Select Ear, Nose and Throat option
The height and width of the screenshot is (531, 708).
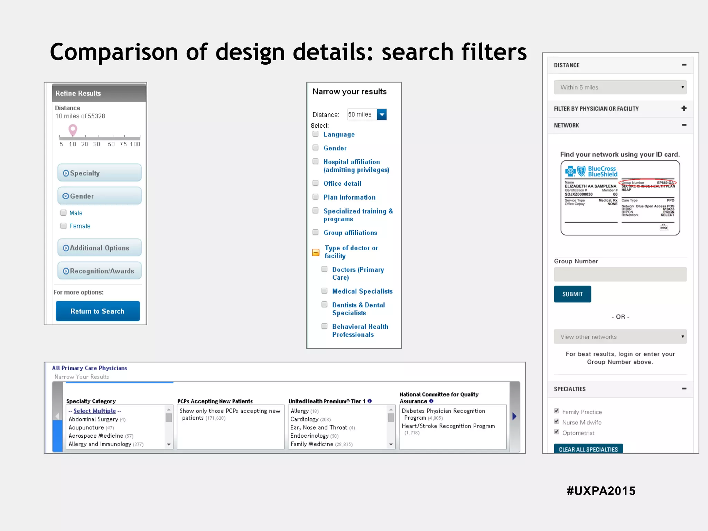point(323,428)
